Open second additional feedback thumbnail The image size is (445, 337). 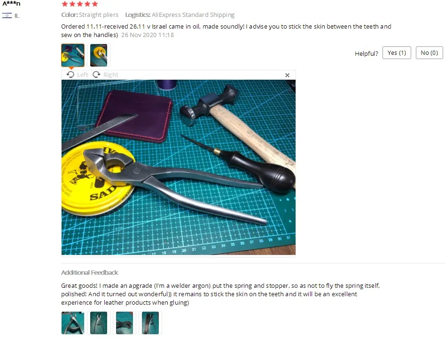pos(99,323)
